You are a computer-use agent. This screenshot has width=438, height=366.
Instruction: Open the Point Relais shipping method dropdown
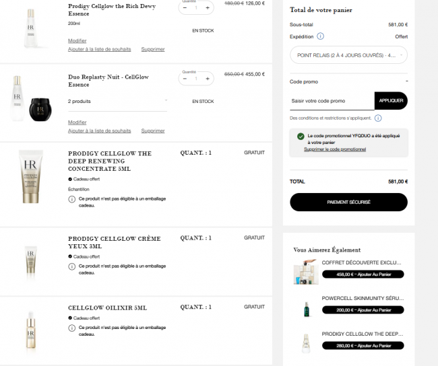(x=348, y=55)
